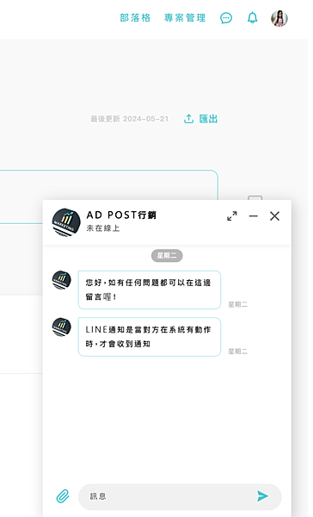Close the AD POST行銷 chat window
The image size is (313, 517).
pos(275,216)
